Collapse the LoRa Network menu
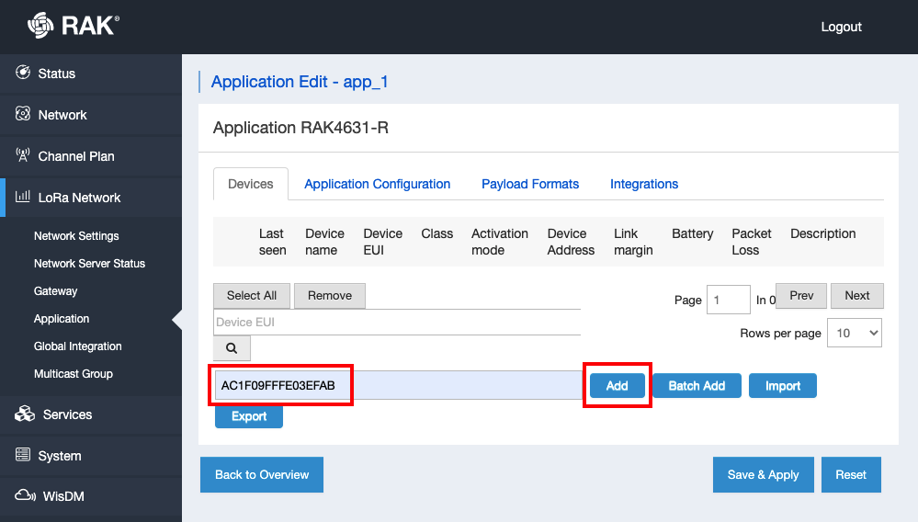The width and height of the screenshot is (918, 522). point(91,198)
